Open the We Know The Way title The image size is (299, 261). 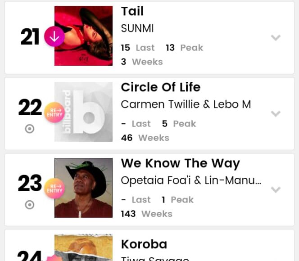click(180, 163)
